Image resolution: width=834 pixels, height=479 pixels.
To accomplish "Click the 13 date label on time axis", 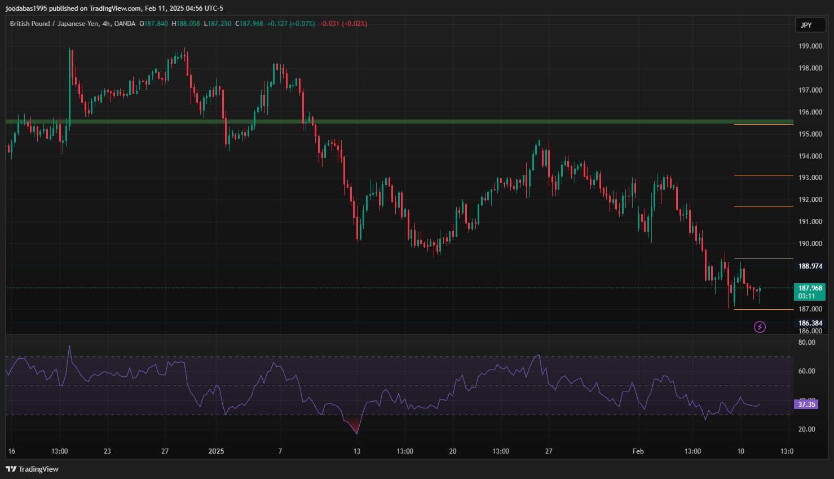I will click(x=356, y=451).
